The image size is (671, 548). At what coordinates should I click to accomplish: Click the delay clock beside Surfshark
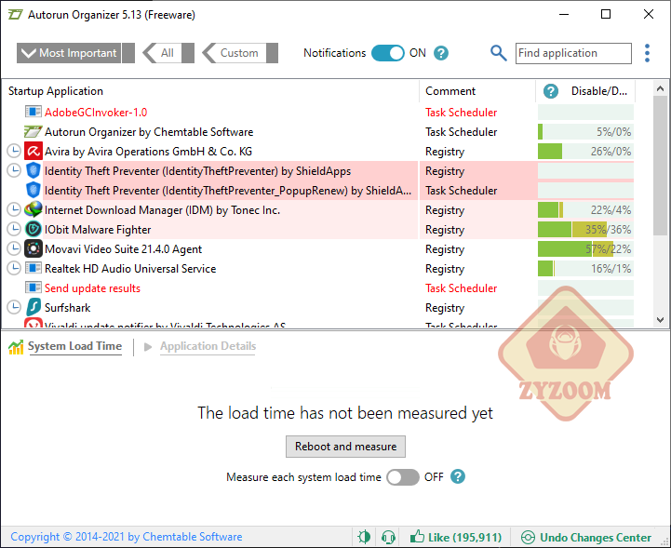click(x=14, y=307)
